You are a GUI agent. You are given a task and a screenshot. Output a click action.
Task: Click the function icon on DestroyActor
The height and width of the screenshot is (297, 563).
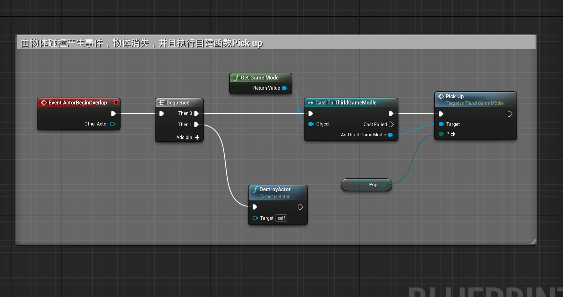click(x=255, y=189)
